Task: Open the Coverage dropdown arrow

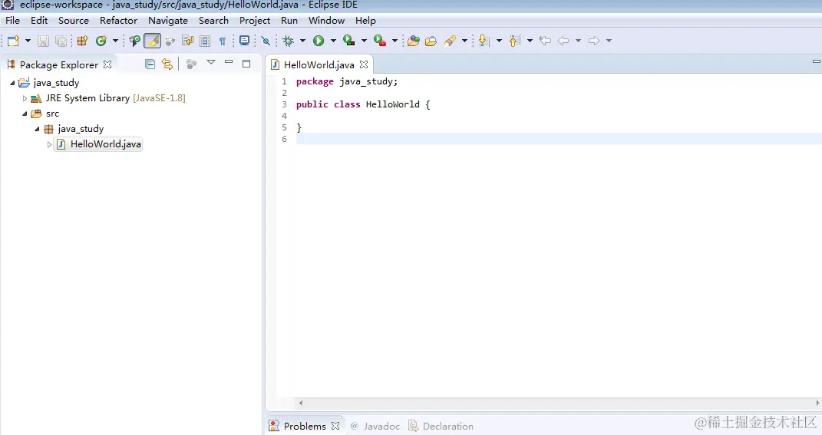Action: coord(364,41)
